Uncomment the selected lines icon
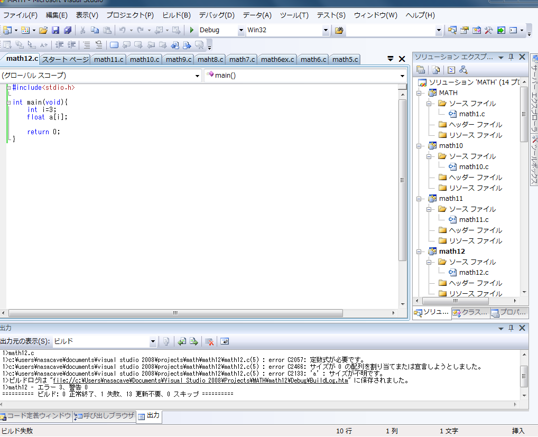Viewport: 538px width, 437px height. [99, 45]
